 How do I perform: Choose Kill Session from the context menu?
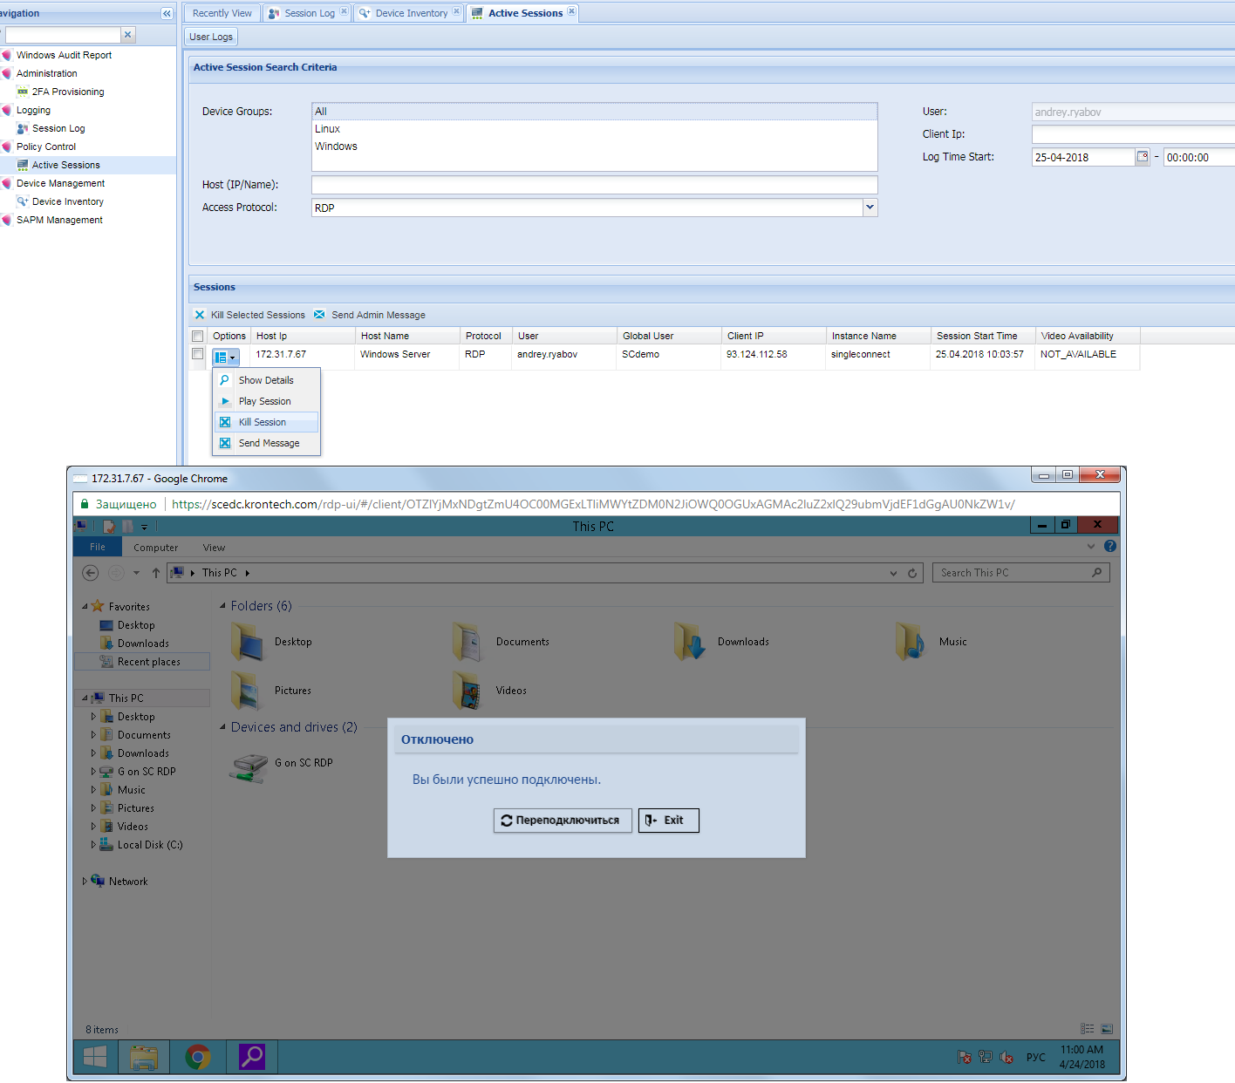(263, 422)
